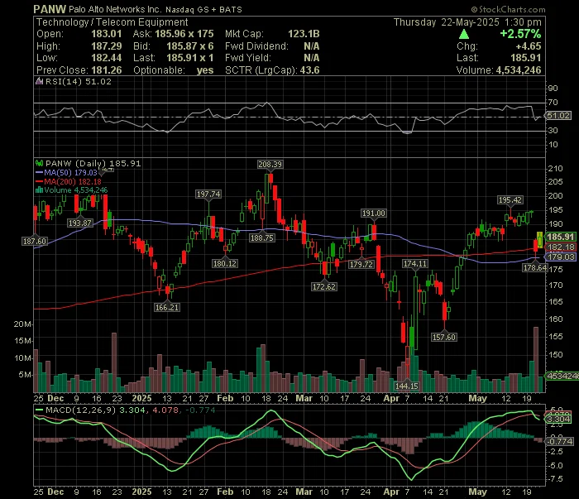
Task: Click the volume bars icon in the price legend
Action: coord(39,190)
